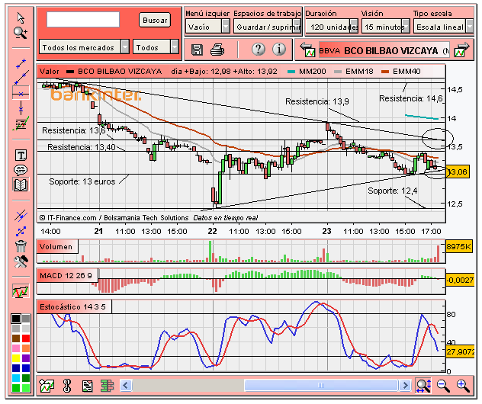Select the text annotation T tool
The width and height of the screenshot is (482, 404).
[x=21, y=156]
